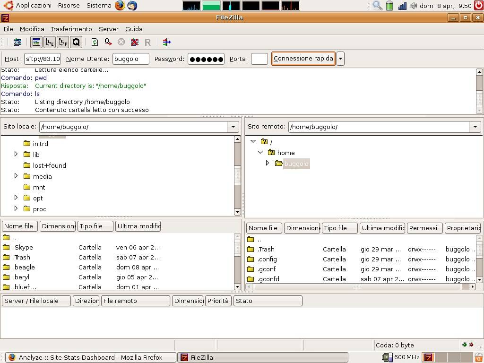
Task: Click the FileZilla tray icon in bottom panel
Action: click(428, 357)
